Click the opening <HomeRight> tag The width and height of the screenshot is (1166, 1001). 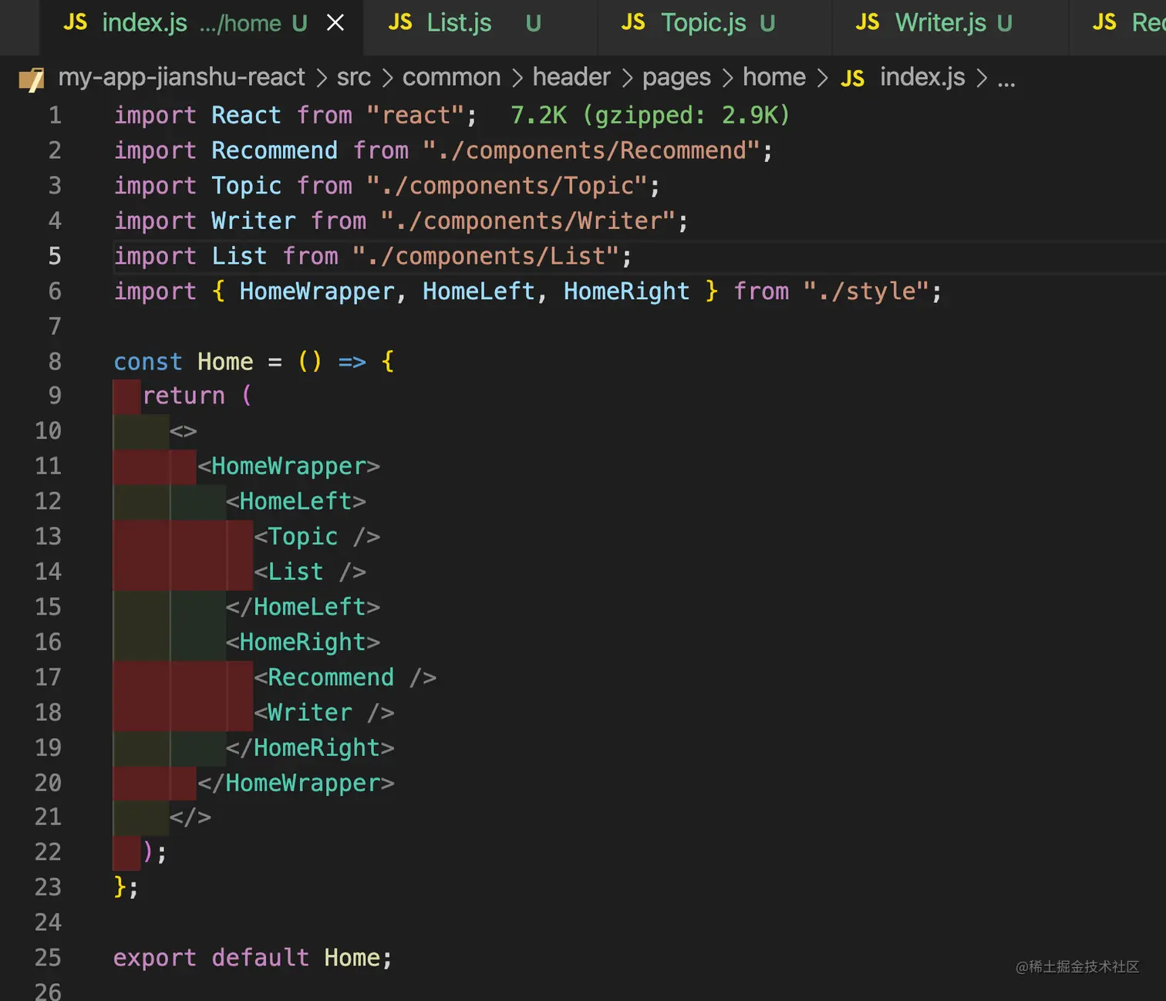[x=303, y=642]
